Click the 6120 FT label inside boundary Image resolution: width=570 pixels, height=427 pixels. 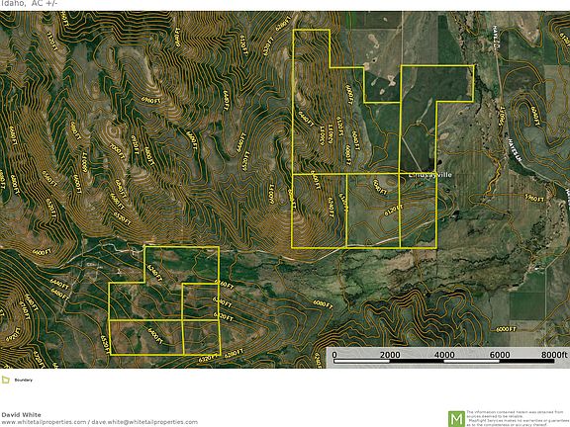(x=393, y=211)
